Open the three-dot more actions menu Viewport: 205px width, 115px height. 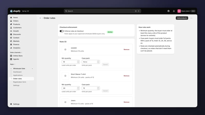point(191,18)
